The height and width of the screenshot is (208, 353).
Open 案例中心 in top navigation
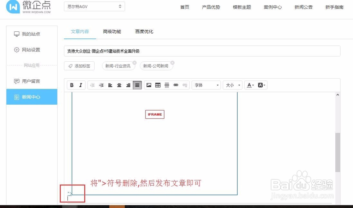point(273,7)
